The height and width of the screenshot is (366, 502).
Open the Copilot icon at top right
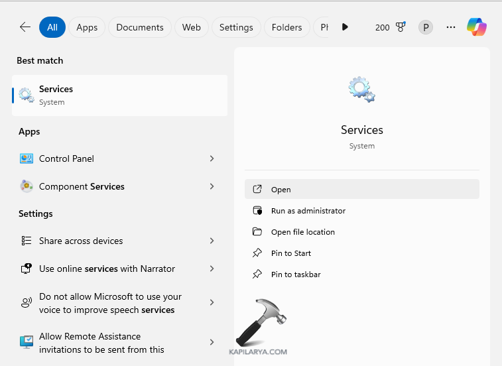[x=476, y=27]
